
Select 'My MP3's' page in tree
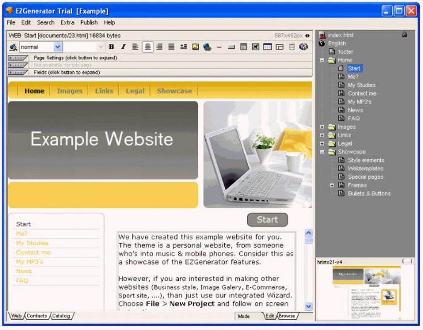[x=359, y=102]
